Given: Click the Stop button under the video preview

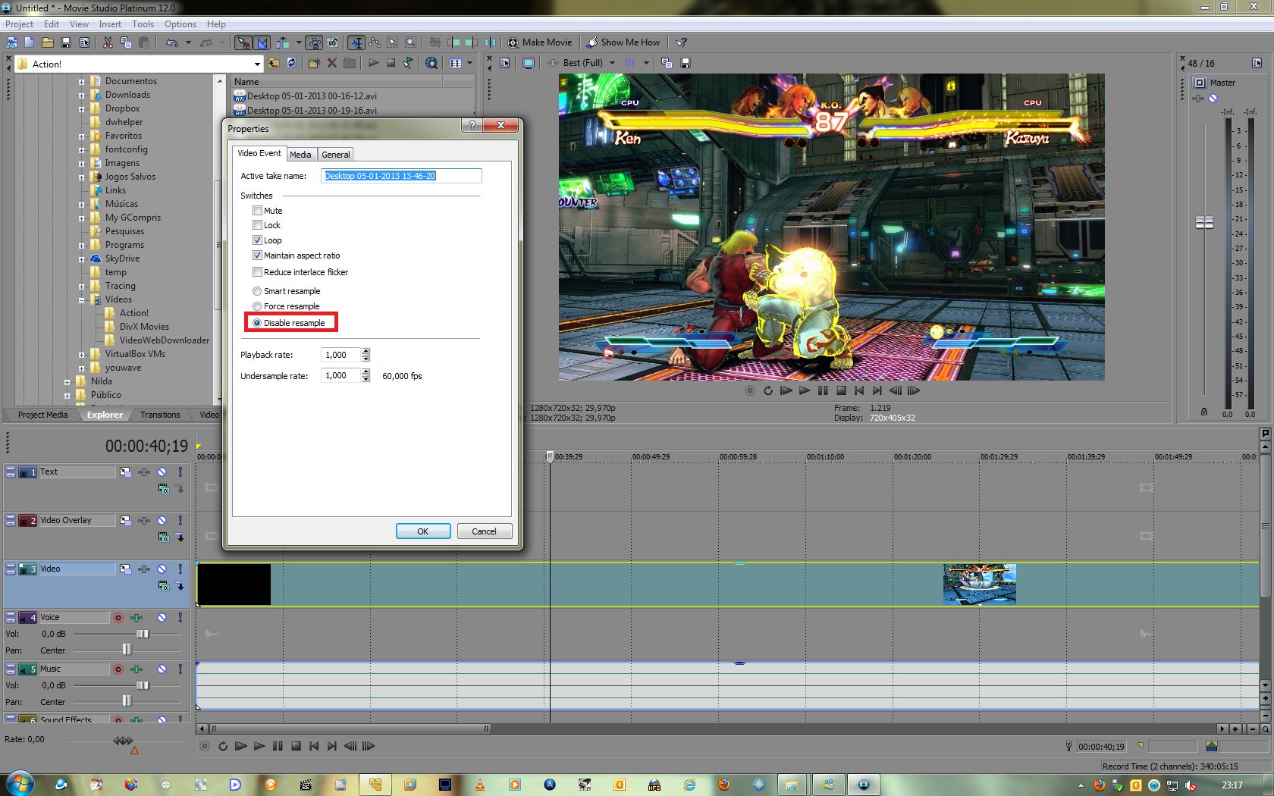Looking at the screenshot, I should point(841,391).
